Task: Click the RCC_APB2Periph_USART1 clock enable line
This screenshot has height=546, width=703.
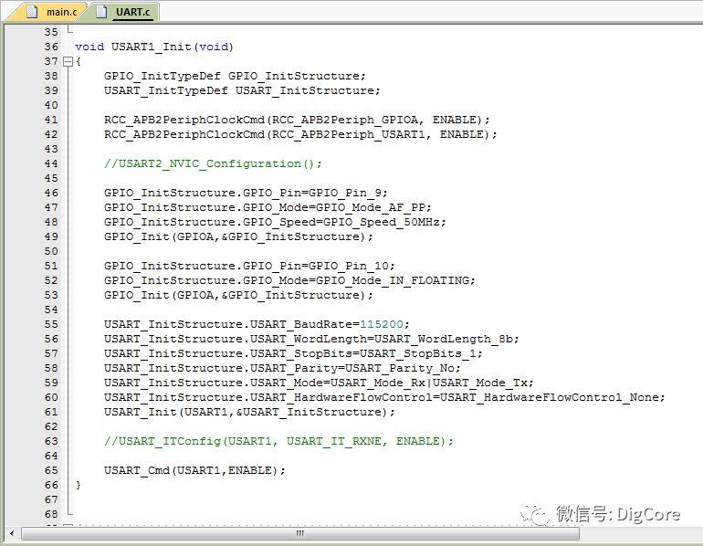Action: [300, 134]
